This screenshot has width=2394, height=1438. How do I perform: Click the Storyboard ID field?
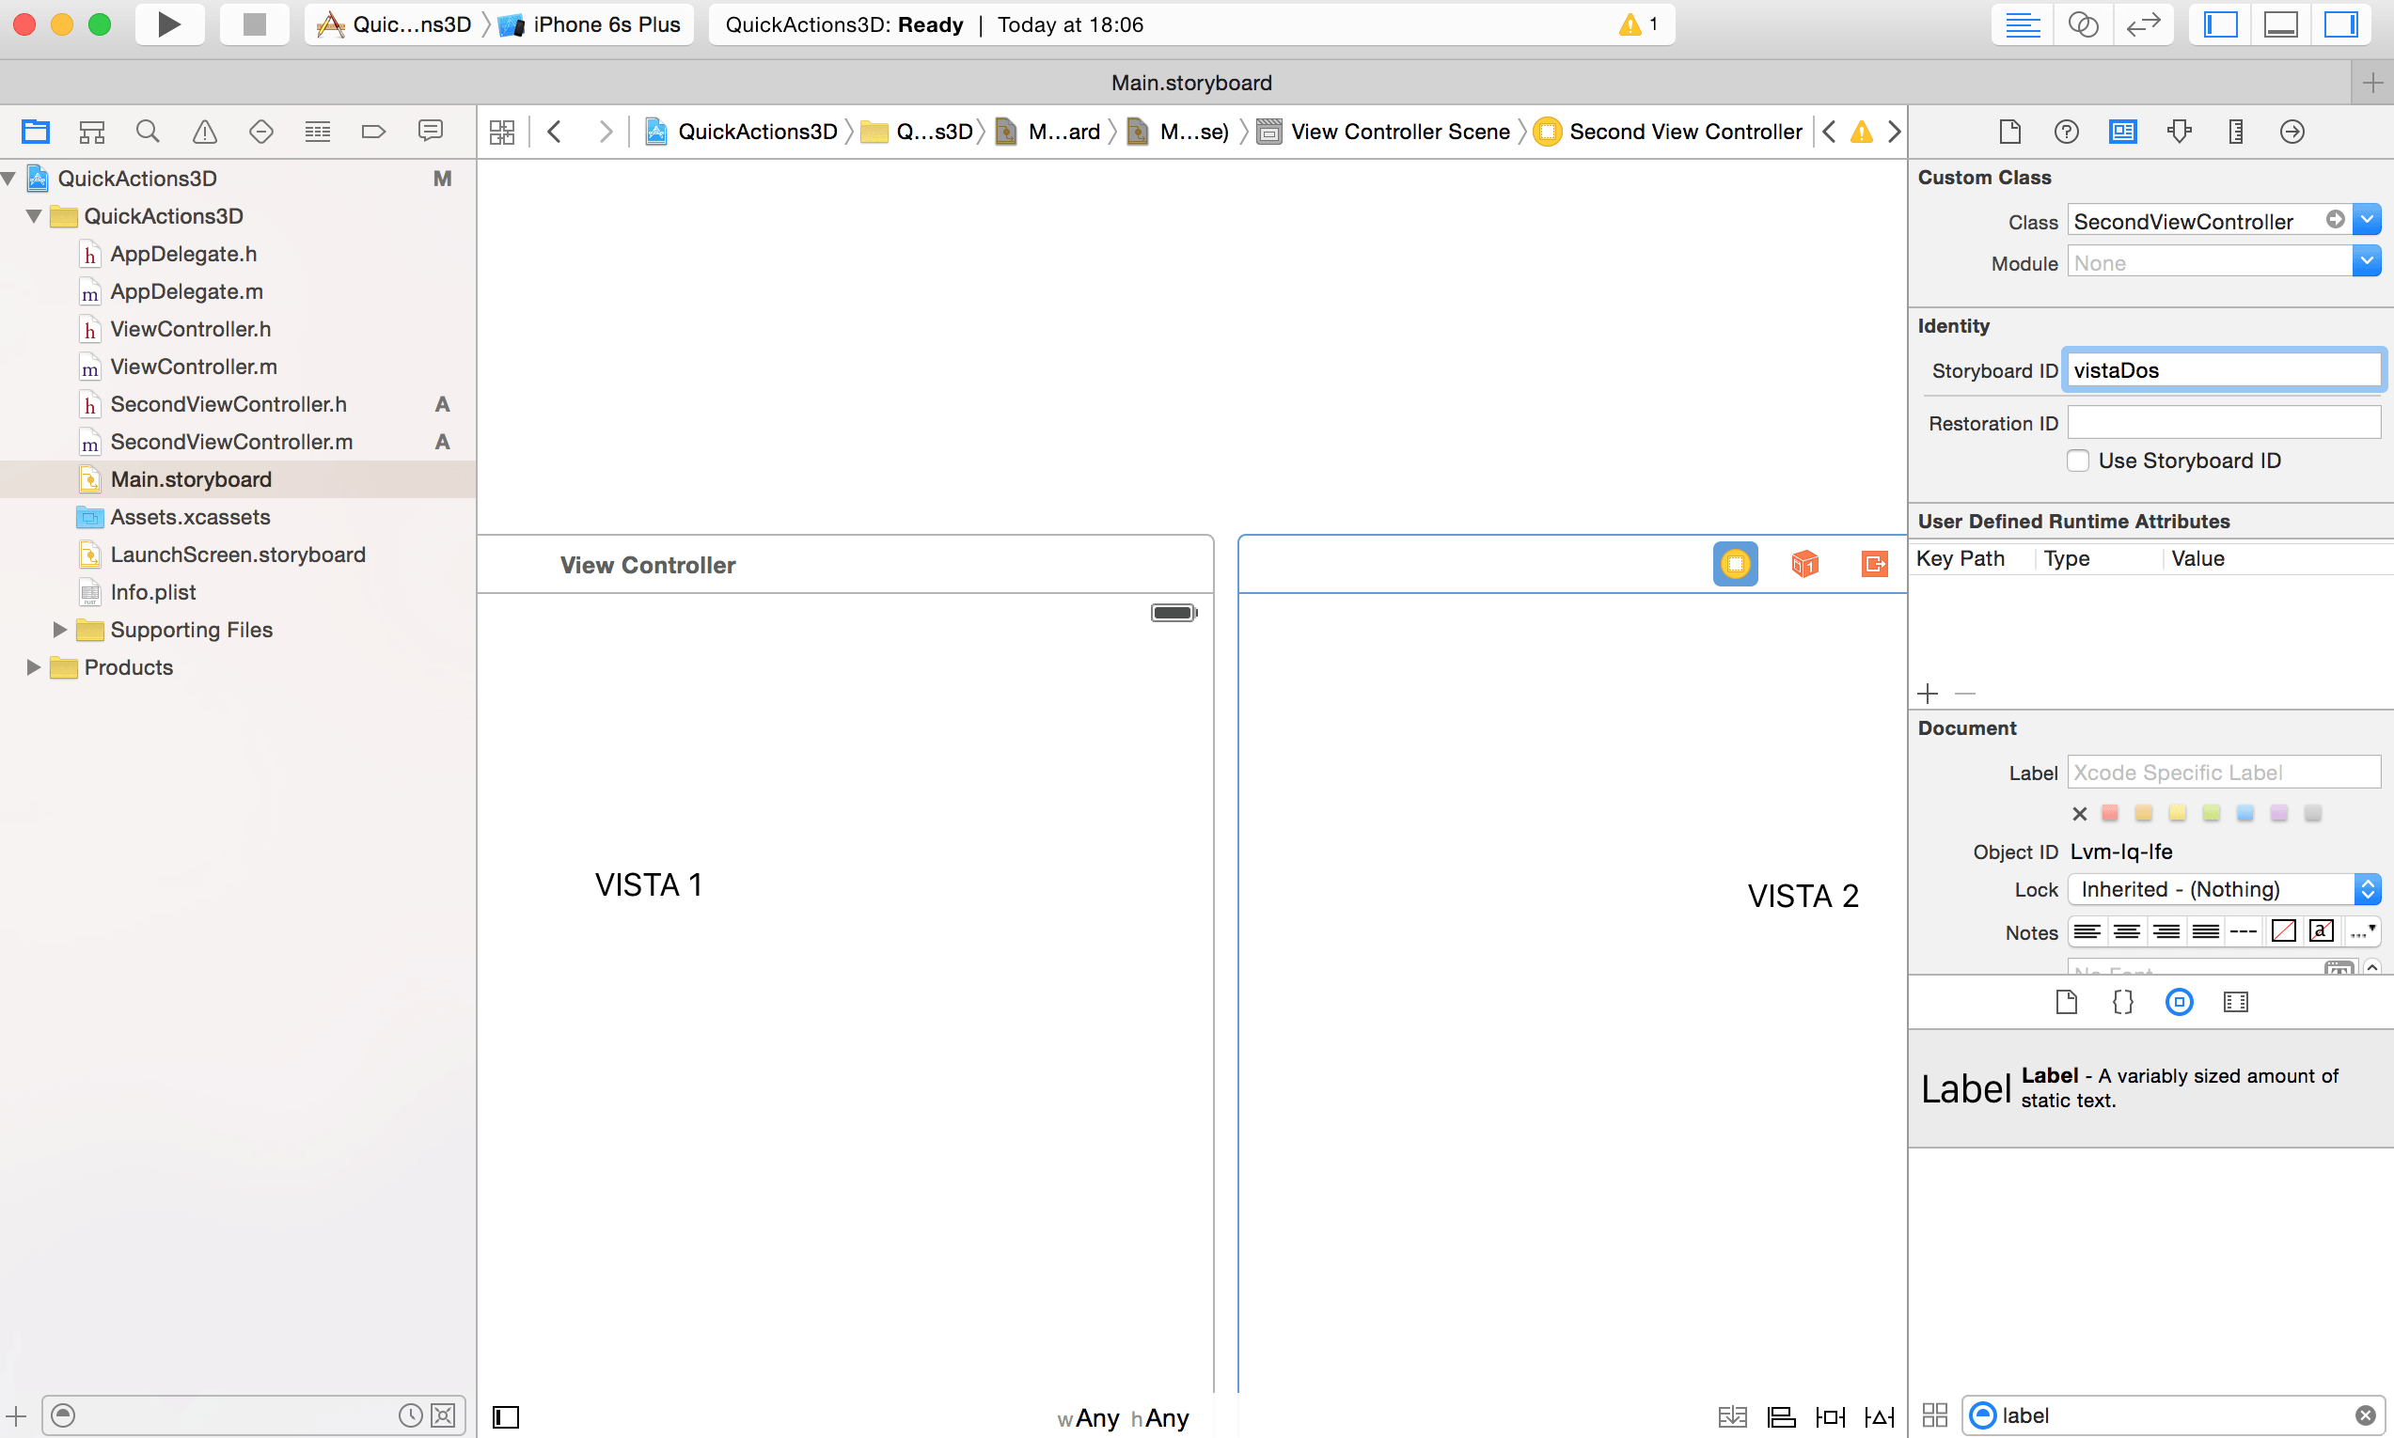(x=2225, y=370)
